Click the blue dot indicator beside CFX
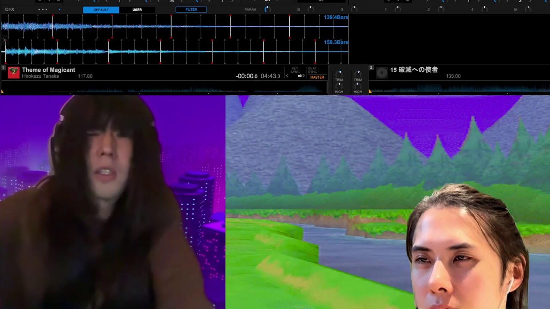 click(59, 9)
